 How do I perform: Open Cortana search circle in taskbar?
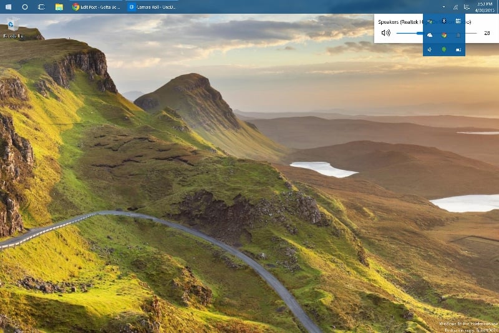pos(25,6)
